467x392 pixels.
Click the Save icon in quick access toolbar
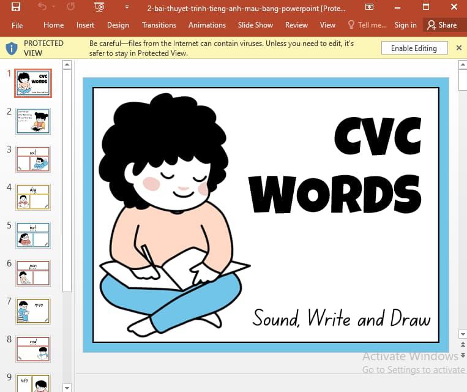click(15, 7)
